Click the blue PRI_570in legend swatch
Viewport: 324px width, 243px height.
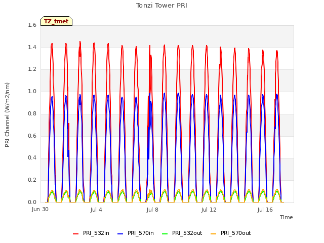point(120,234)
